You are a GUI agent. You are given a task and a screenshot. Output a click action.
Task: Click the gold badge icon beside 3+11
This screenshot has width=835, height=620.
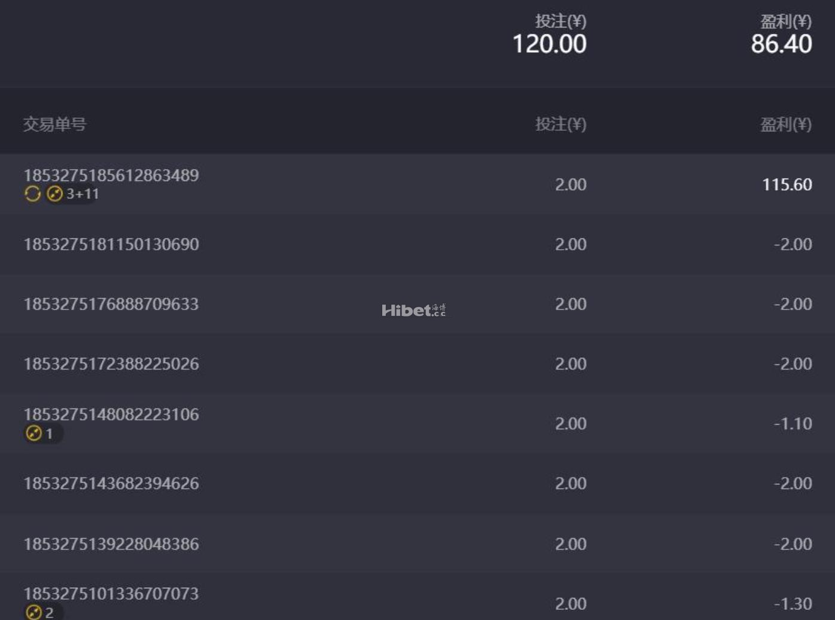(54, 194)
